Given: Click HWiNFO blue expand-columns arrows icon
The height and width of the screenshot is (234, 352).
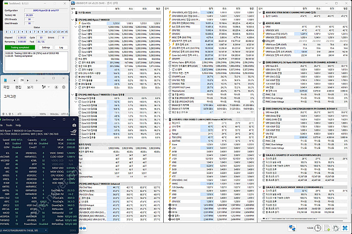Looking at the screenshot, I should [83, 228].
